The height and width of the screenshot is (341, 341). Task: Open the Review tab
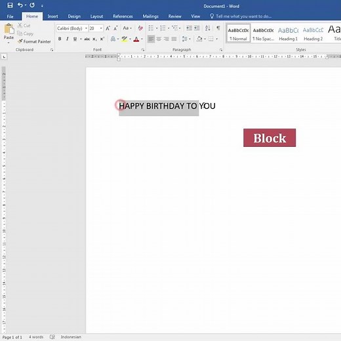(174, 16)
